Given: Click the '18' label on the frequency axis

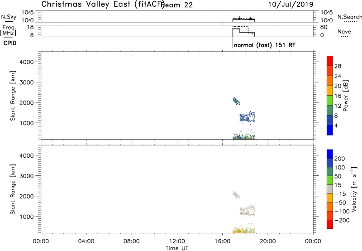Looking at the screenshot, I should (x=30, y=27).
